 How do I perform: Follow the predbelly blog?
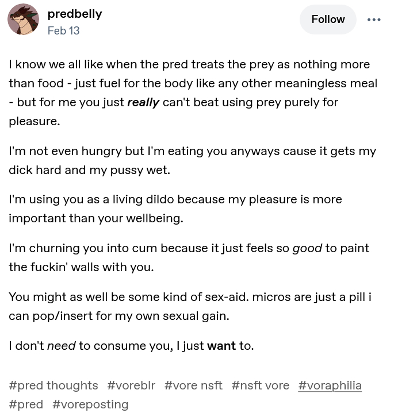point(328,20)
